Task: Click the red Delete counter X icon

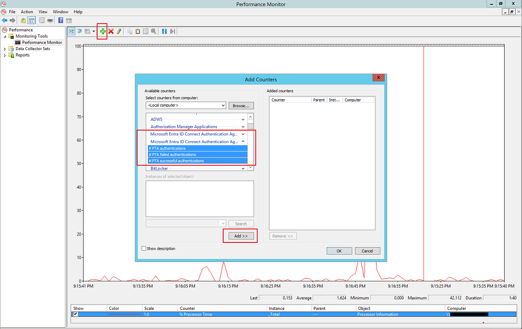Action: coord(111,31)
